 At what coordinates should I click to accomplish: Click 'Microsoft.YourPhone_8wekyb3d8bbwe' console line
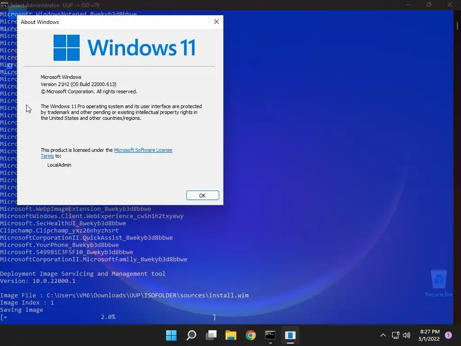59,245
